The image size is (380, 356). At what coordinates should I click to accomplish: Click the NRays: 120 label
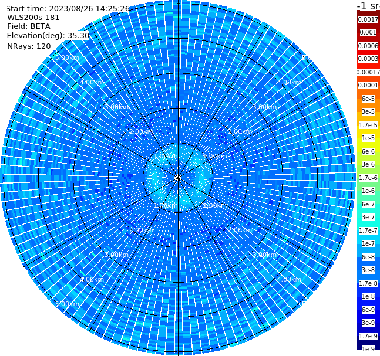click(29, 46)
